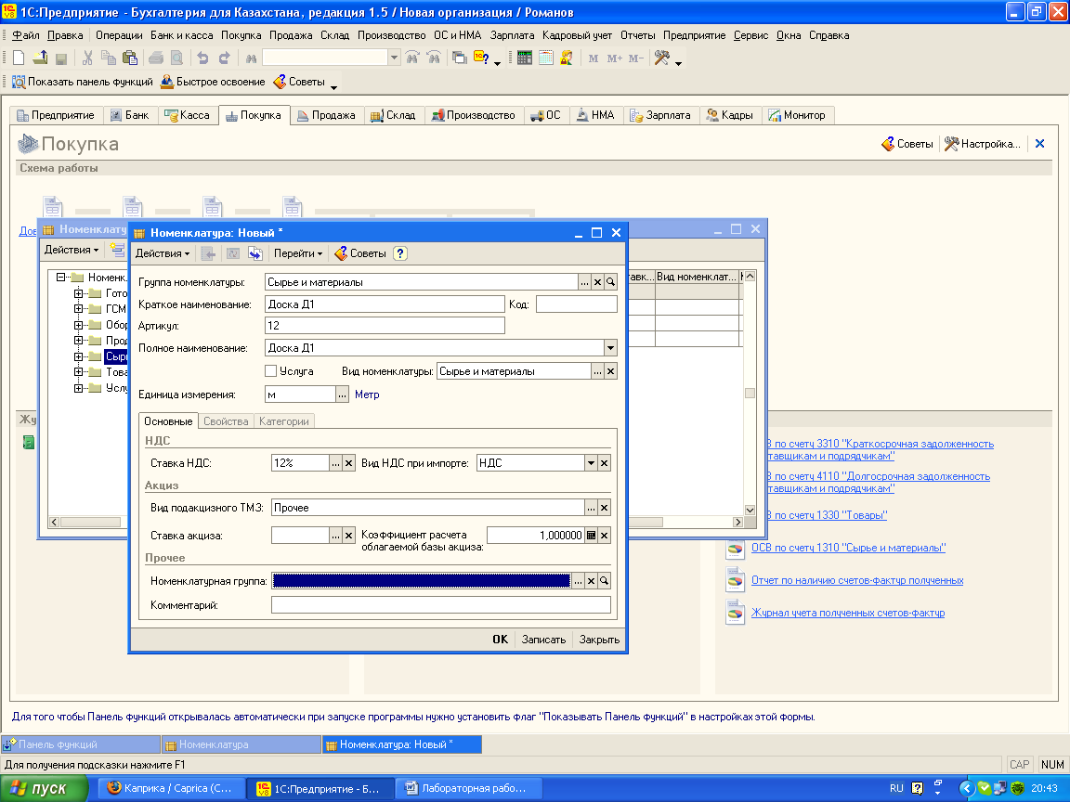Image resolution: width=1070 pixels, height=802 pixels.
Task: Open the Вид НДС при импорте dropdown
Action: pos(591,463)
